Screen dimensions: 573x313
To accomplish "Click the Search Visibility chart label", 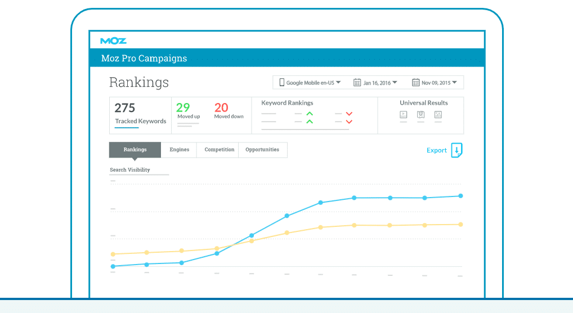I will 129,169.
